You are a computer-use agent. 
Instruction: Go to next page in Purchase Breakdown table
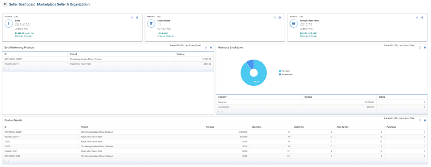tap(222, 112)
